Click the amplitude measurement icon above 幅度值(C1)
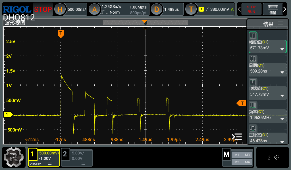This screenshot has width=291, height=170. coord(253,35)
